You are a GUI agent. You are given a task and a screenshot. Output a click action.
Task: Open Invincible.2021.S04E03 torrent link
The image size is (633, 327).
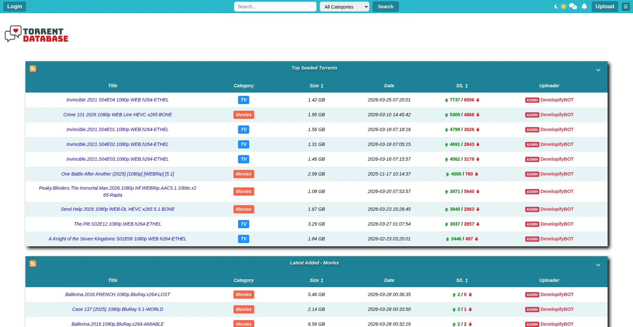tap(117, 159)
